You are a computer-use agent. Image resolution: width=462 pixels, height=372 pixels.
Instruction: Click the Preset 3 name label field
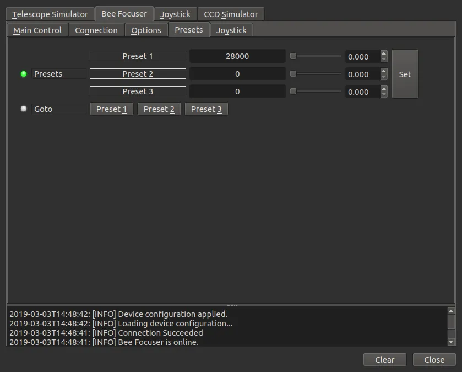(138, 91)
